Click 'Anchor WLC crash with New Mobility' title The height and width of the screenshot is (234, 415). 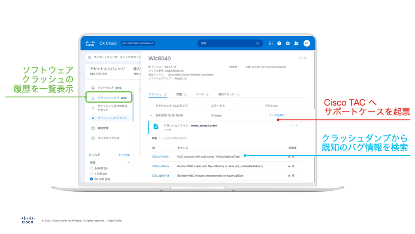(220, 166)
